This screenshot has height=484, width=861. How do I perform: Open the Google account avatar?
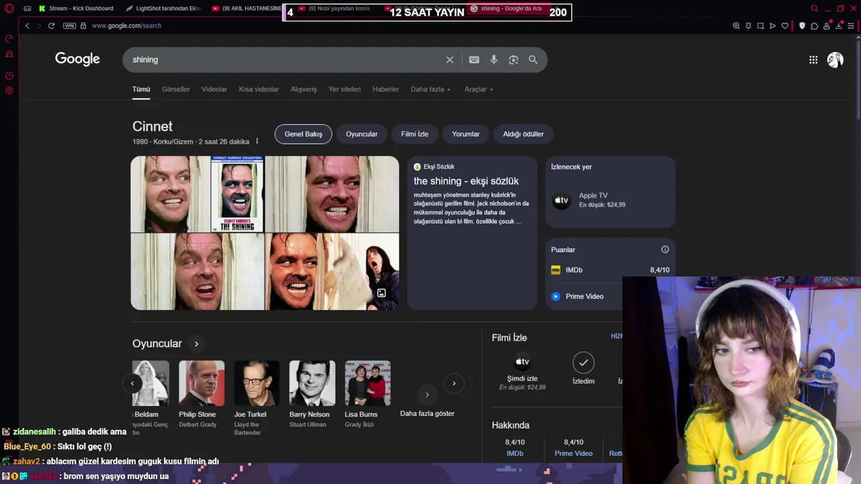pyautogui.click(x=835, y=60)
